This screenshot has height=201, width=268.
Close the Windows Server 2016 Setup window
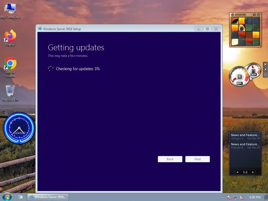point(216,29)
